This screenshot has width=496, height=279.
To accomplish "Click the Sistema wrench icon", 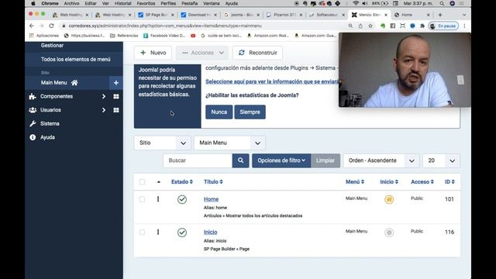I will click(33, 124).
